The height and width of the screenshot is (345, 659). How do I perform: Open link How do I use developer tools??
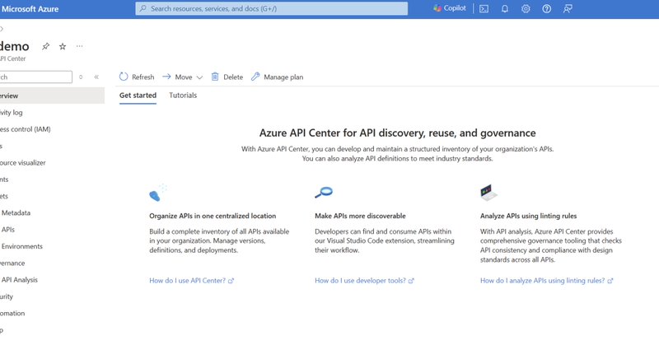click(x=364, y=281)
